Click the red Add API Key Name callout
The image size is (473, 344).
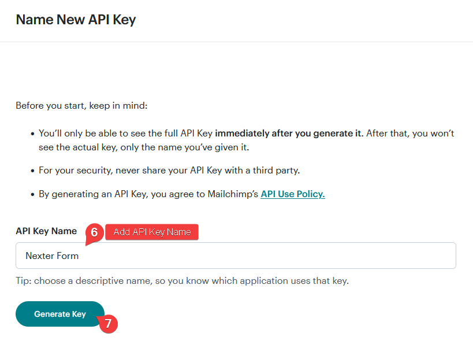click(x=151, y=232)
